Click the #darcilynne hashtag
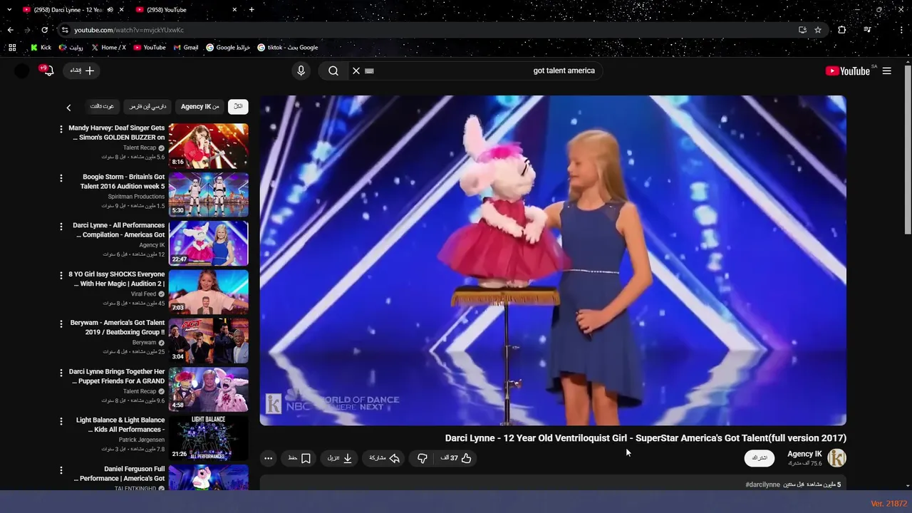The height and width of the screenshot is (513, 912). pos(762,484)
